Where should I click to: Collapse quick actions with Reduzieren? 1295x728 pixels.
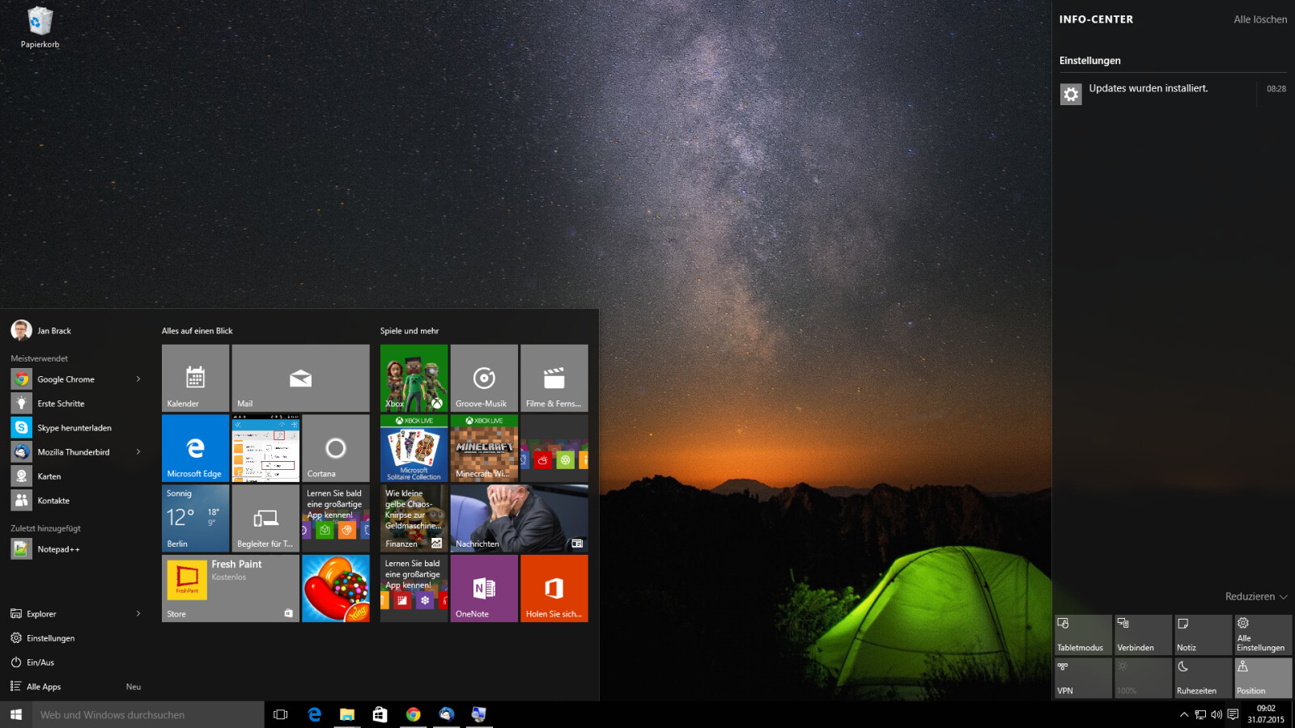[1255, 596]
